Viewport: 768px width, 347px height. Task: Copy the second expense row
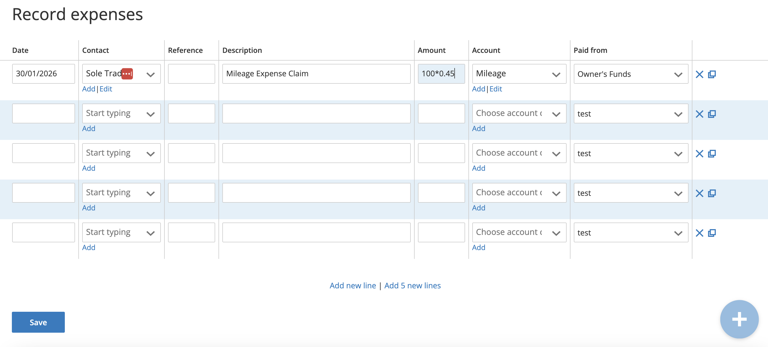click(x=712, y=114)
